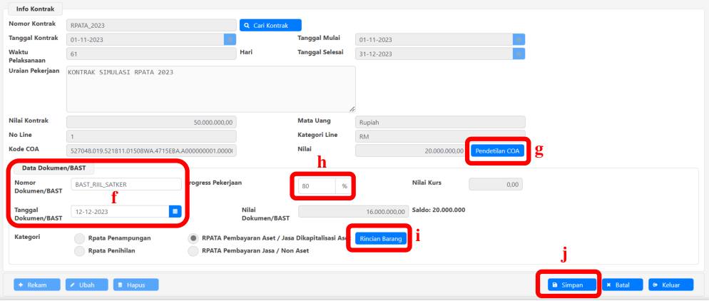The image size is (709, 301).
Task: Click the Nomor Dokumen/BAST input field
Action: pos(126,184)
